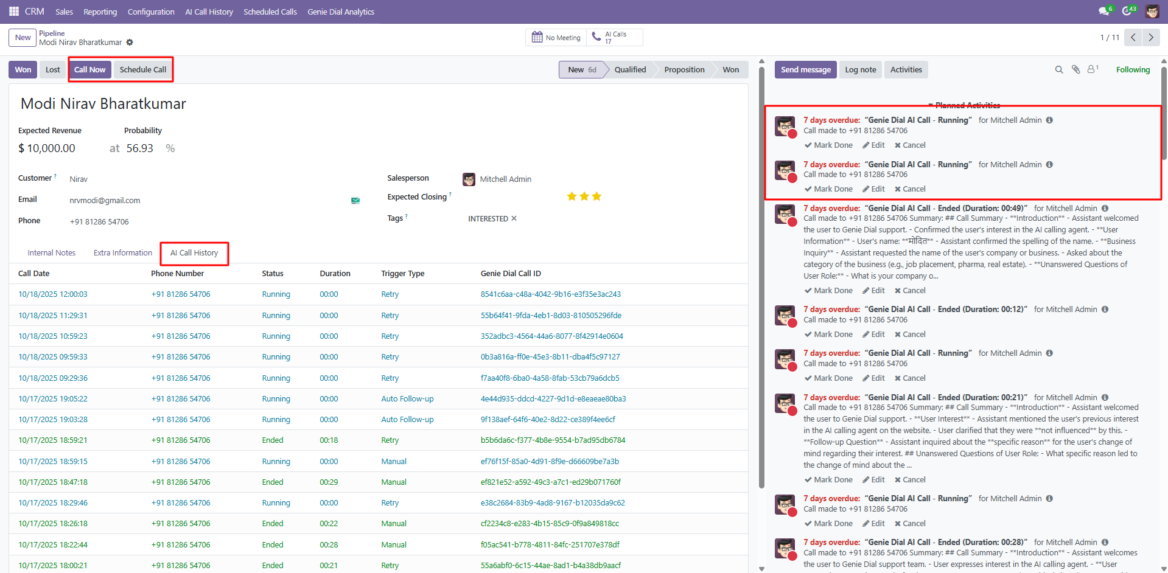Screen dimensions: 1168x573
Task: Click the email send icon beside nrvmodi@gmail.com
Action: [355, 200]
